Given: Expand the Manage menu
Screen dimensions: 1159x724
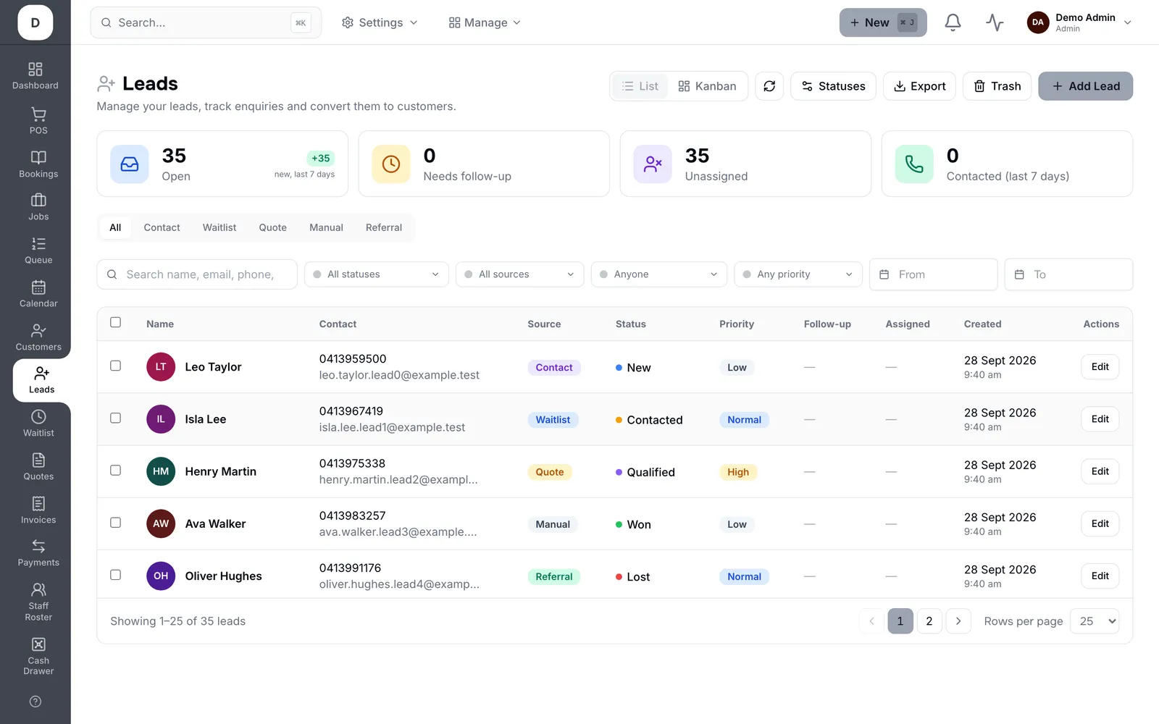Looking at the screenshot, I should pyautogui.click(x=485, y=22).
